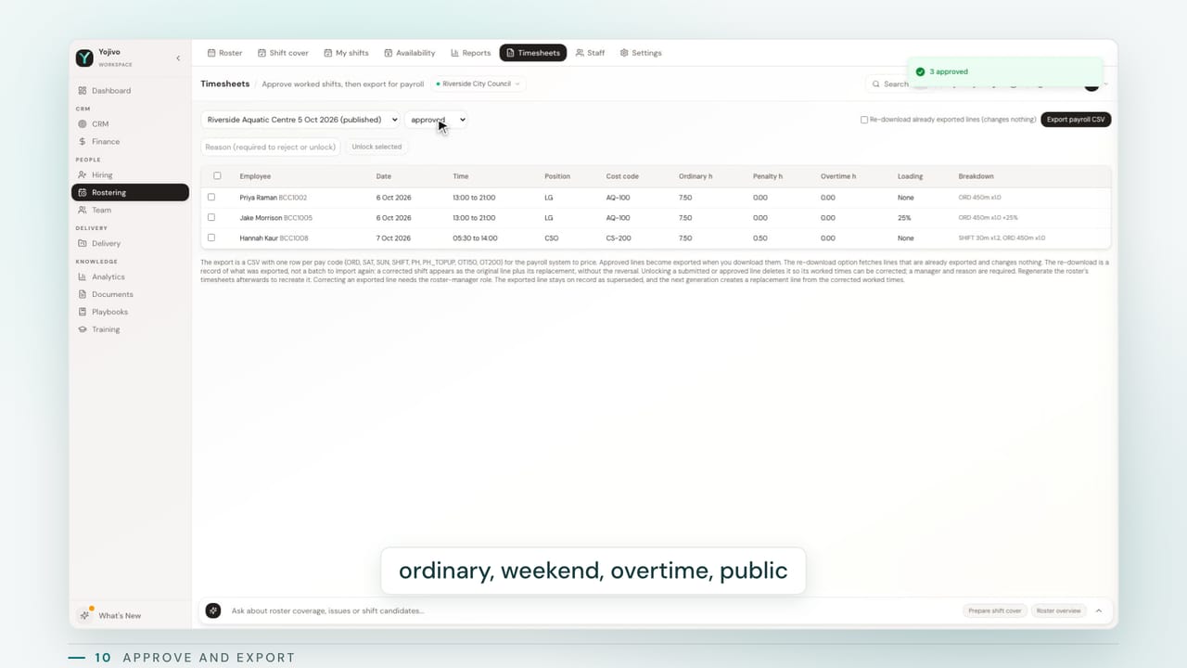Tick the checkbox for Jake Morrison
Viewport: 1187px width, 668px height.
(x=211, y=218)
